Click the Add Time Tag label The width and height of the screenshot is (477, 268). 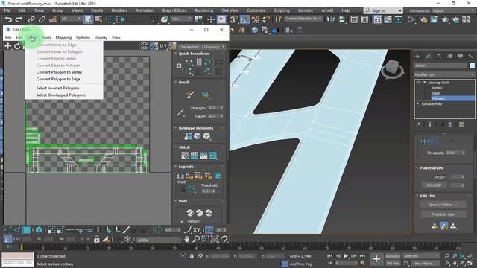pyautogui.click(x=301, y=264)
